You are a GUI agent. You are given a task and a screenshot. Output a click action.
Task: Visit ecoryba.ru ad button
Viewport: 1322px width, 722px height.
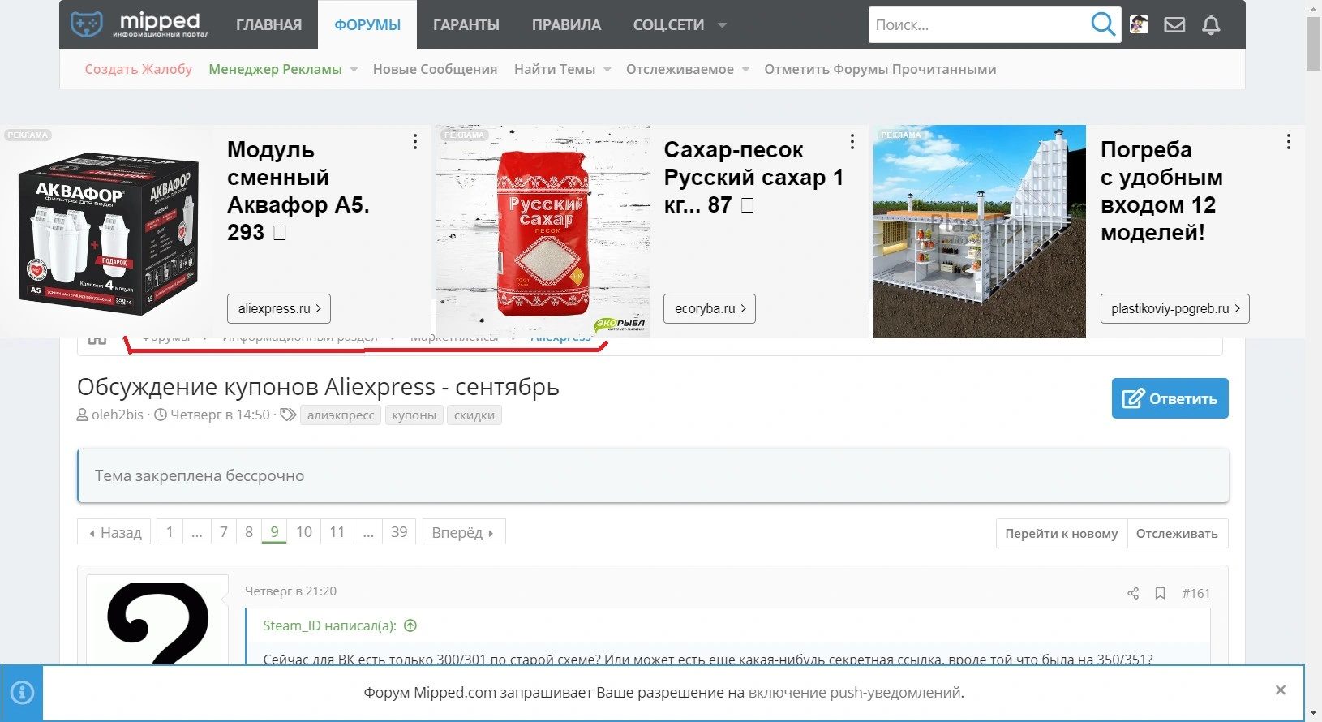710,308
